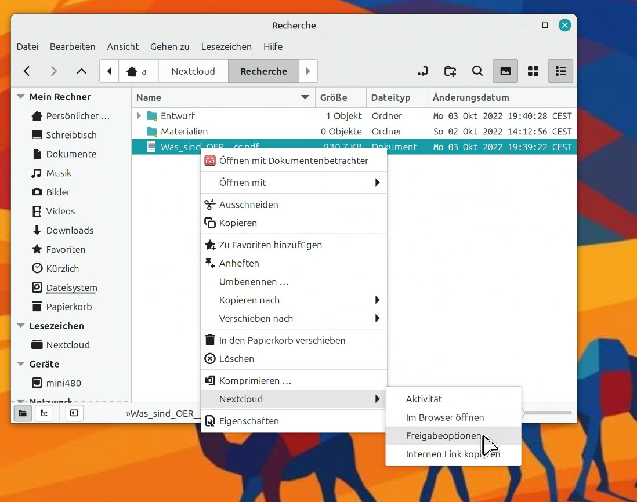Choose Eigenschaften from the context menu
This screenshot has width=637, height=502.
249,421
